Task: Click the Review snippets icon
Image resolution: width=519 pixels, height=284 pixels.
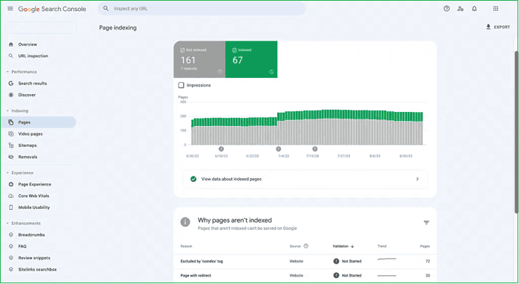Action: pyautogui.click(x=11, y=258)
